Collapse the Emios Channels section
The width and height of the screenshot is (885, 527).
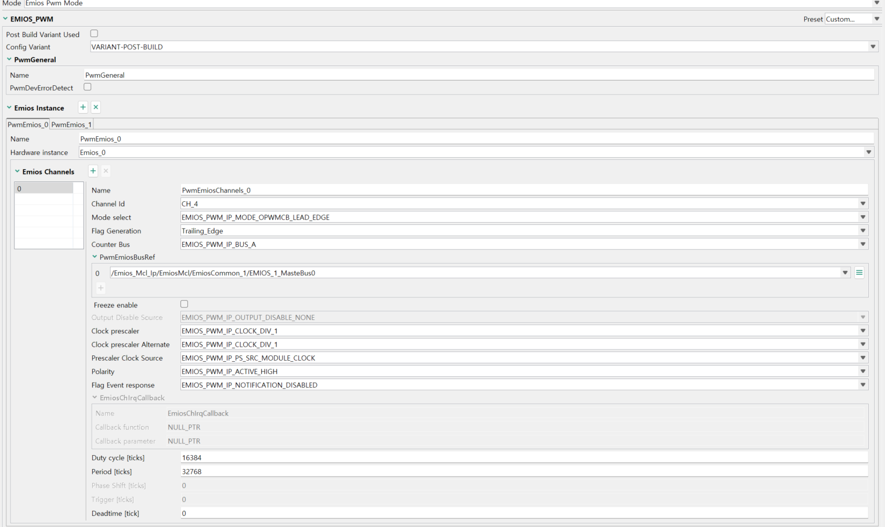(x=17, y=172)
